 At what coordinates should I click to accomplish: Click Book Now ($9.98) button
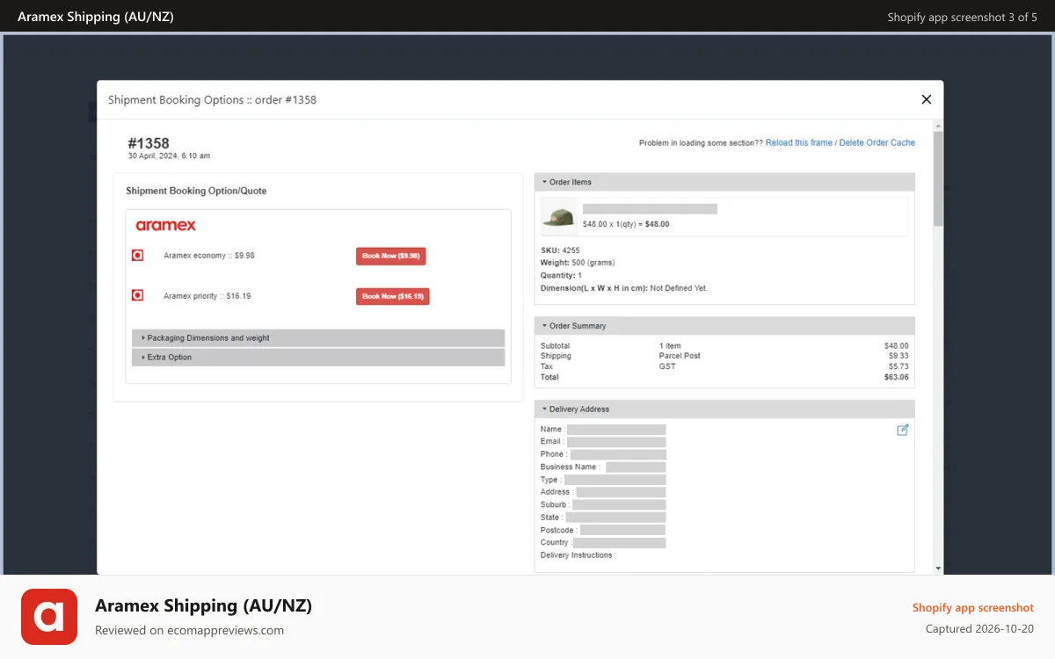pyautogui.click(x=390, y=256)
